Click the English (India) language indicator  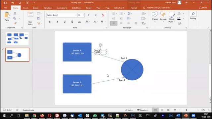(28, 110)
